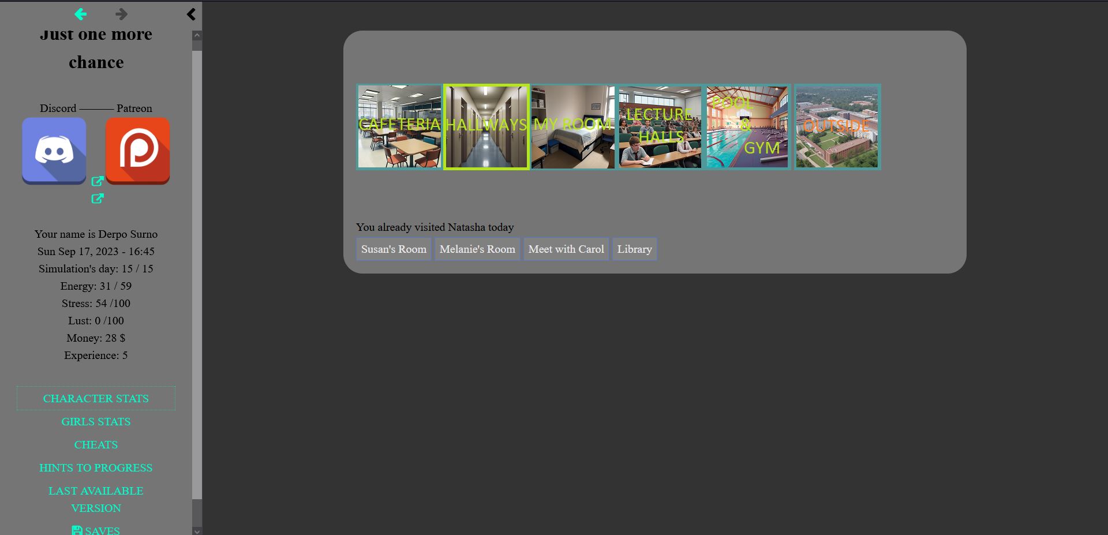
Task: View Hints to Progress
Action: click(96, 467)
